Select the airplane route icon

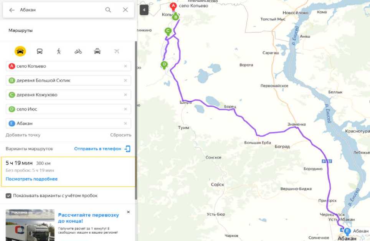coord(117,51)
